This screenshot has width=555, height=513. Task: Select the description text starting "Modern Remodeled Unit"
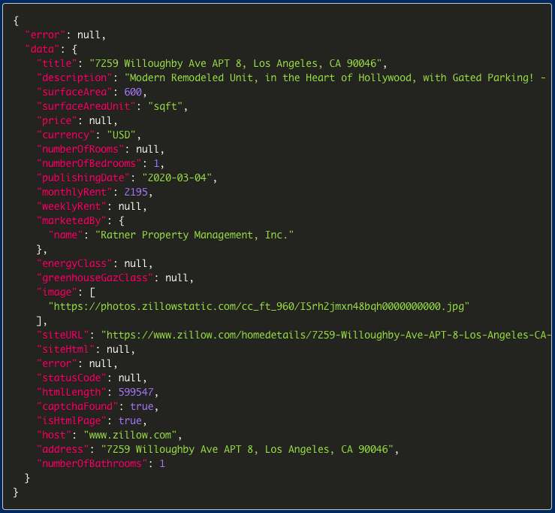pos(335,77)
